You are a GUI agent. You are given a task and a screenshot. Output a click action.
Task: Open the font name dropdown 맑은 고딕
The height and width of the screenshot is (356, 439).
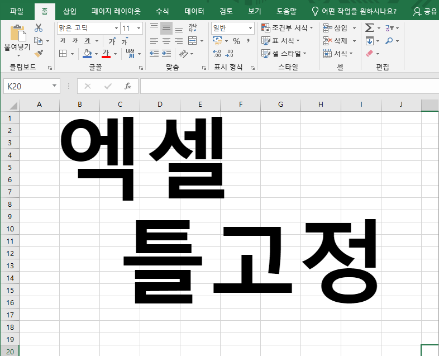117,28
